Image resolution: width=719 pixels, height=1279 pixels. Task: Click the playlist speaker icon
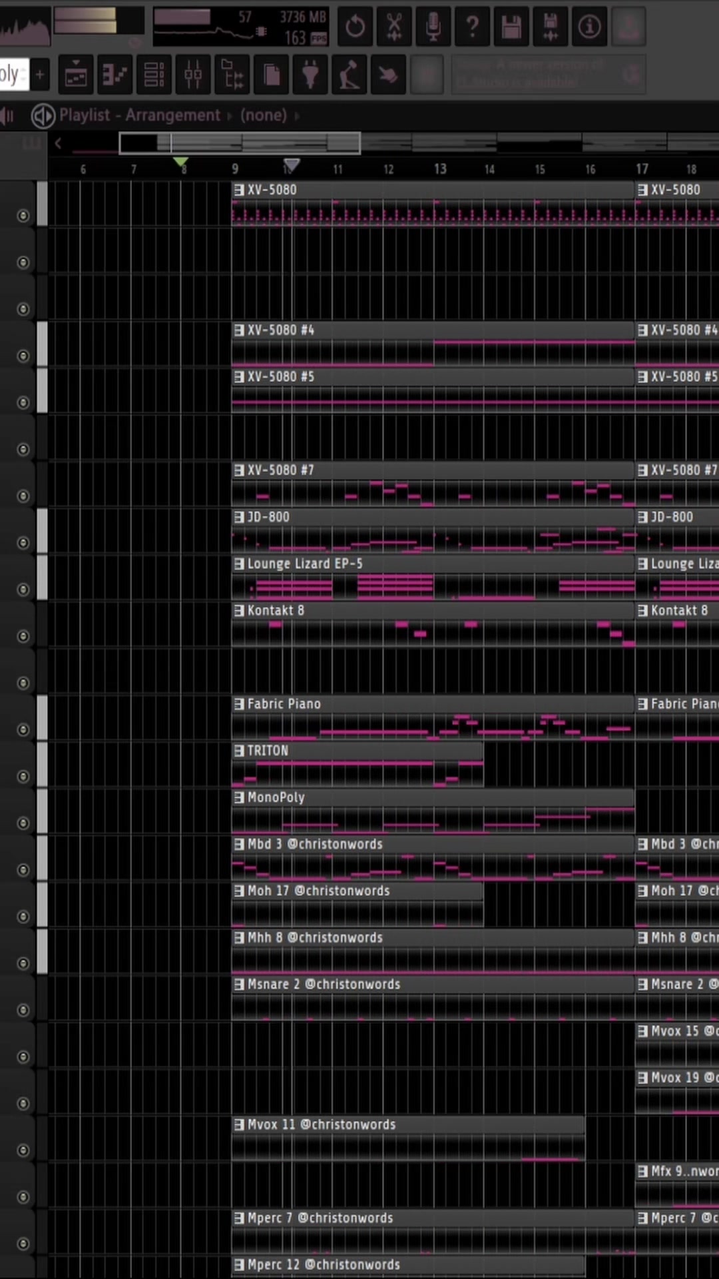43,116
